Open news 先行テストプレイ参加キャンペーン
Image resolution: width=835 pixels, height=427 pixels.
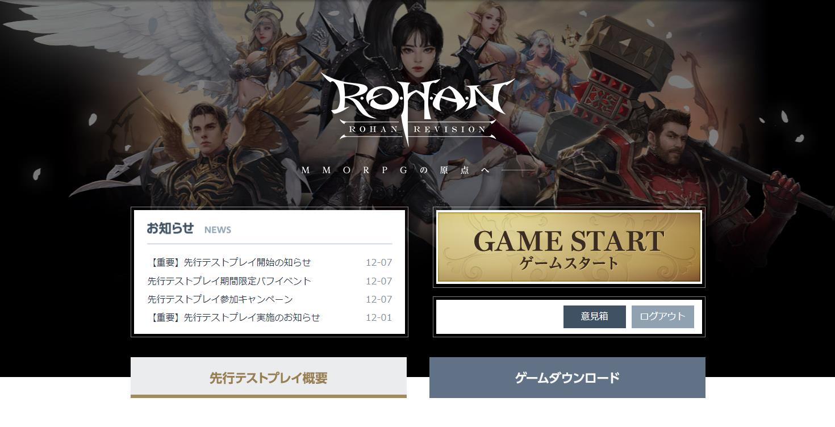pos(220,299)
